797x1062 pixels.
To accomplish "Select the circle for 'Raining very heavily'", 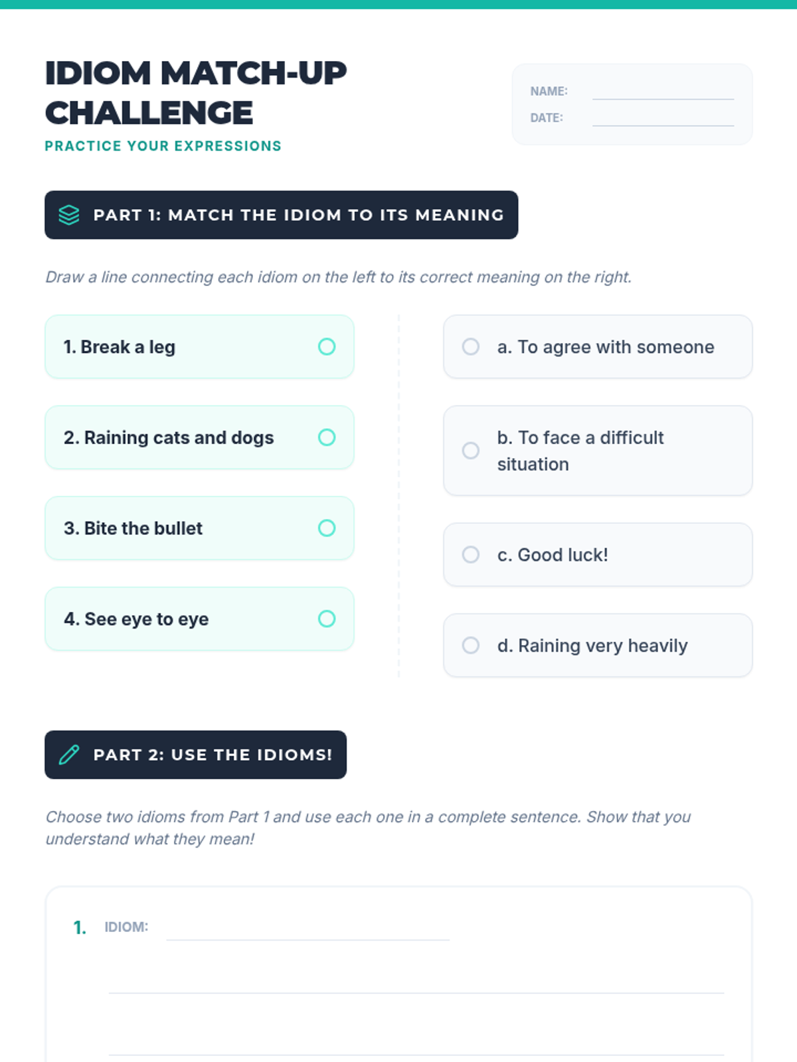I will 471,645.
